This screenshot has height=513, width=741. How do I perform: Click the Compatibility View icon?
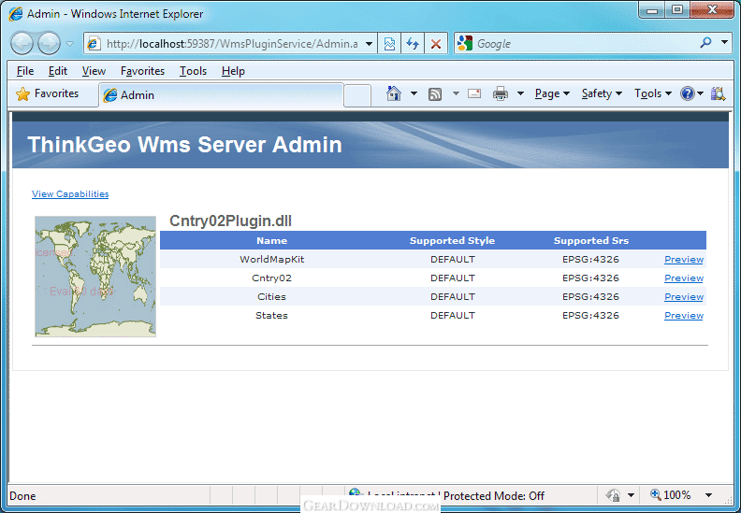click(x=389, y=44)
